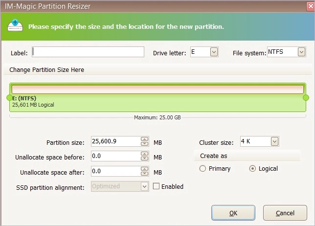Open the Drive letter dropdown
The height and width of the screenshot is (226, 315).
tap(214, 52)
